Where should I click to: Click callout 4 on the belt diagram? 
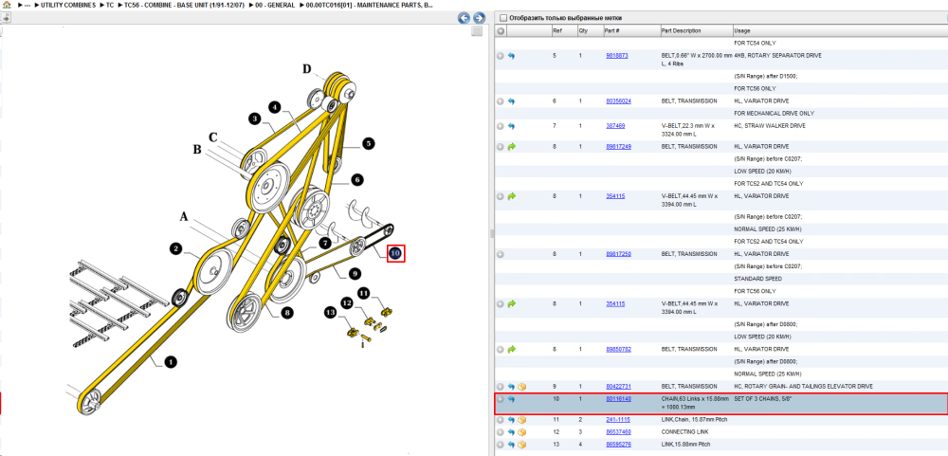click(275, 108)
